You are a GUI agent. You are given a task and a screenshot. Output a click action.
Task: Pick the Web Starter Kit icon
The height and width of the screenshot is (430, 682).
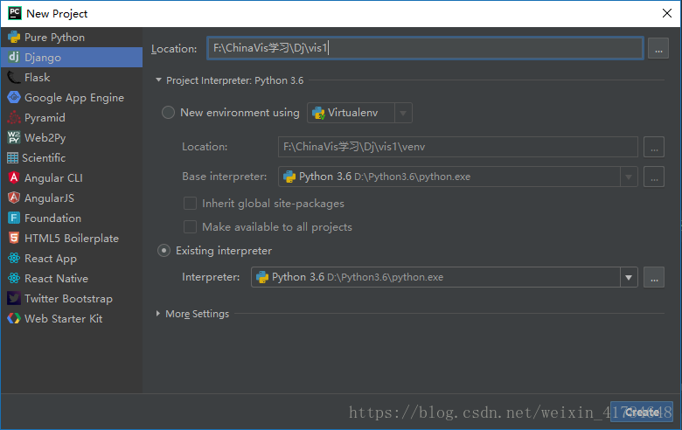pos(14,319)
